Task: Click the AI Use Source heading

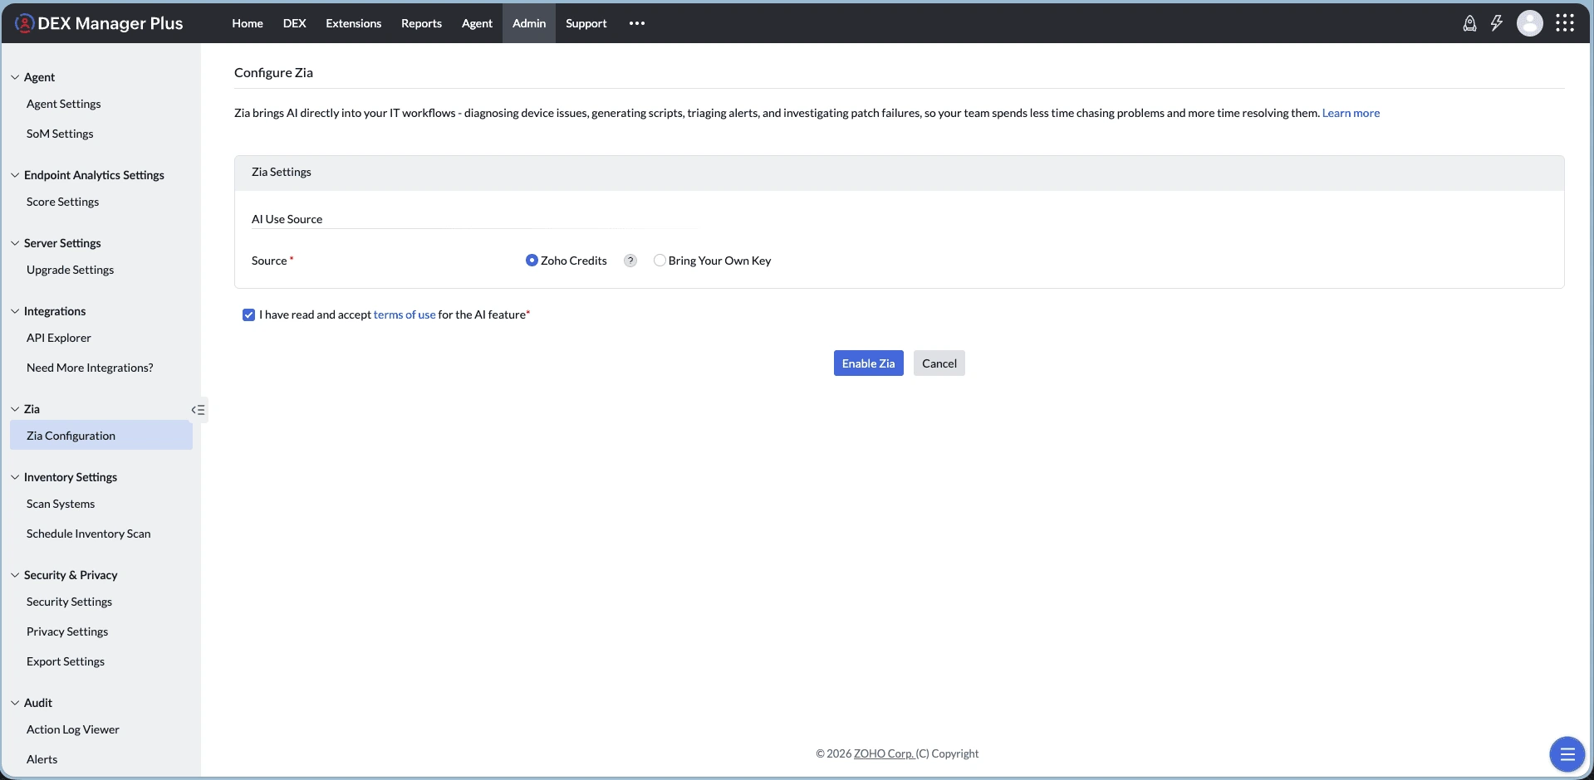Action: [287, 219]
